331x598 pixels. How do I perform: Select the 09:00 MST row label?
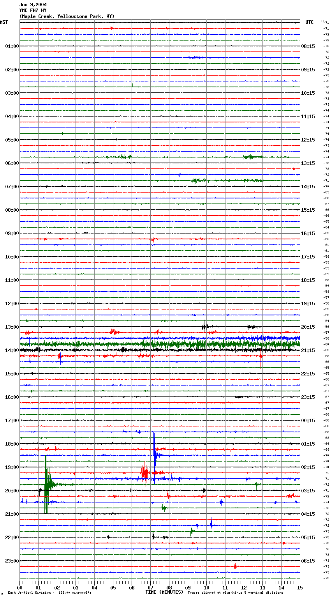(x=12, y=234)
